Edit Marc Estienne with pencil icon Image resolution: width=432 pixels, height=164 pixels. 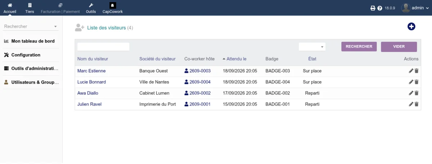pyautogui.click(x=411, y=71)
